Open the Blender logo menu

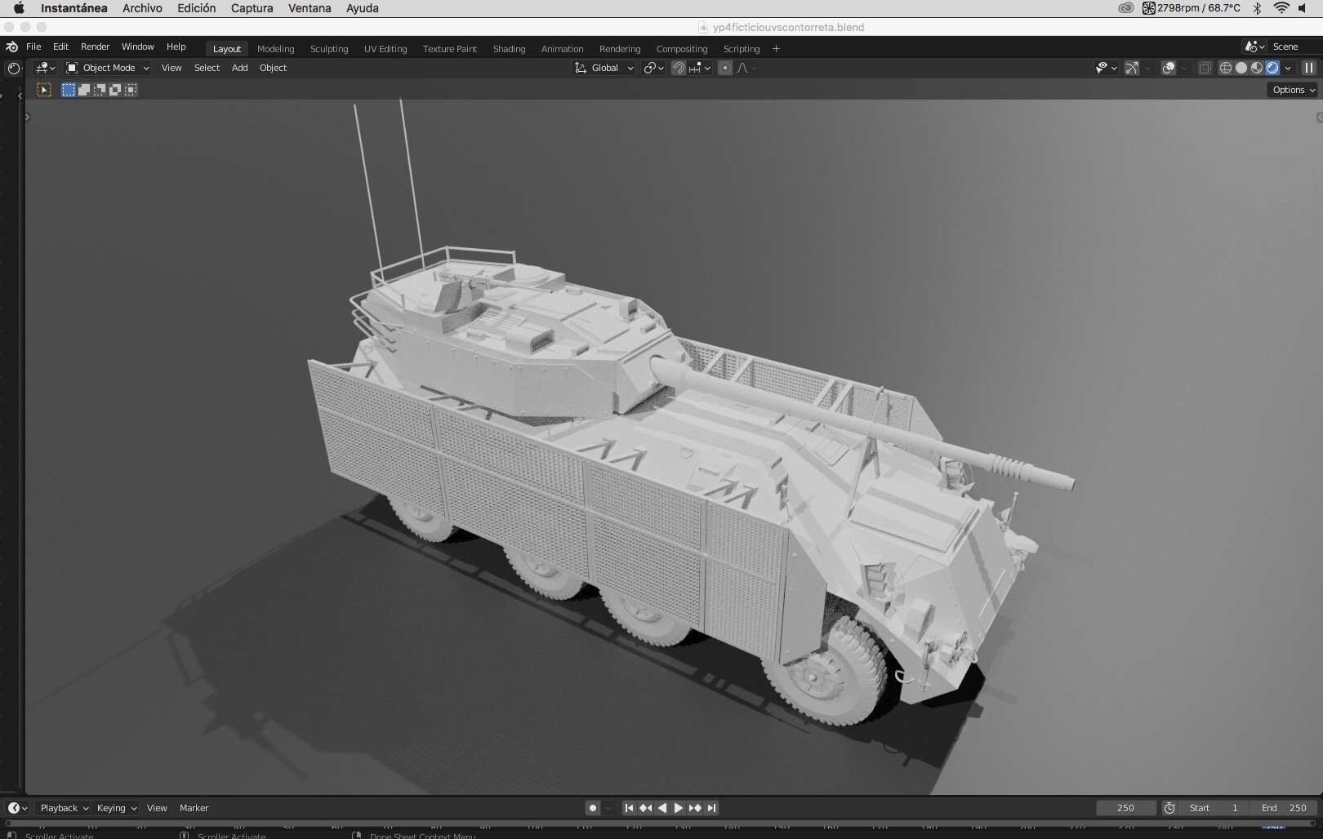(x=12, y=47)
